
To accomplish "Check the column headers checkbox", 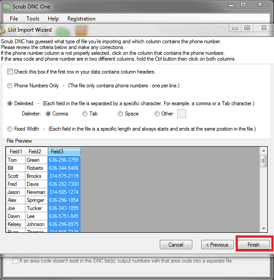I will pyautogui.click(x=10, y=72).
